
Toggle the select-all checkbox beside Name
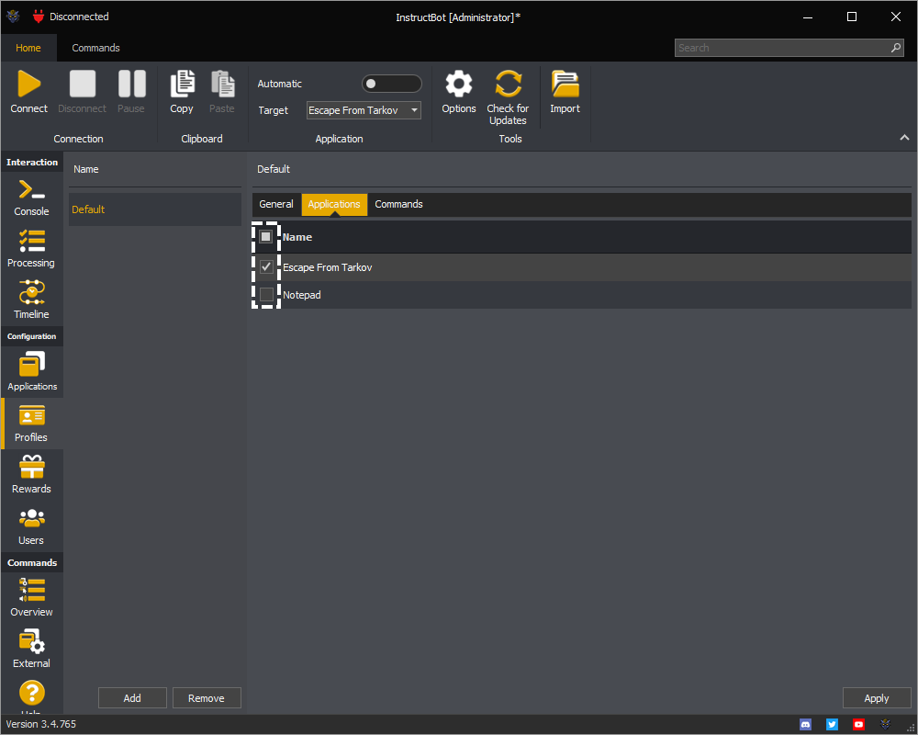coord(266,237)
